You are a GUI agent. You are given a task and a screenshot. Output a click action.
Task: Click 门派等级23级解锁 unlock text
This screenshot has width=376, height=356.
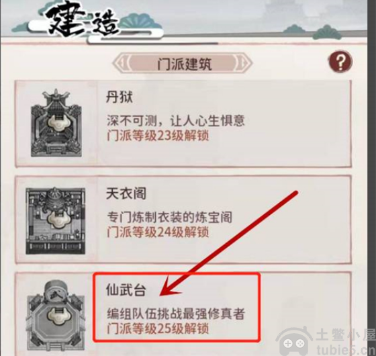(158, 136)
